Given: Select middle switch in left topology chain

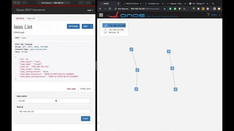Looking at the screenshot, I should pyautogui.click(x=137, y=70).
